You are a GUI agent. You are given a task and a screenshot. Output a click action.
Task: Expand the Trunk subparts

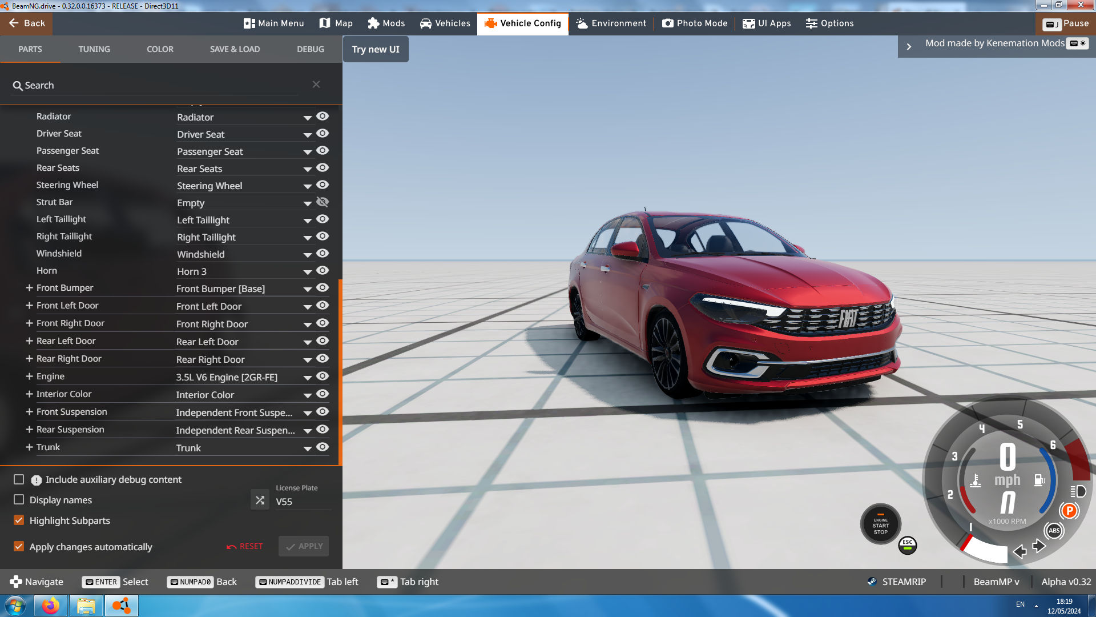(x=29, y=447)
